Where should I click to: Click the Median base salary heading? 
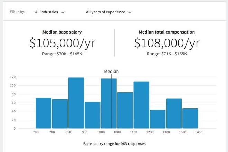click(62, 32)
